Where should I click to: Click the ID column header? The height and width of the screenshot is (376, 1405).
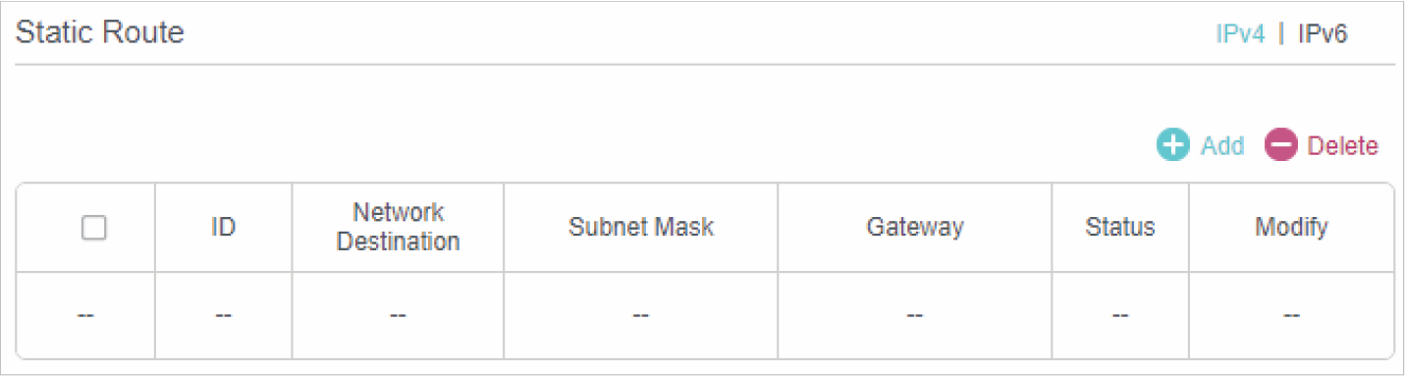click(223, 228)
